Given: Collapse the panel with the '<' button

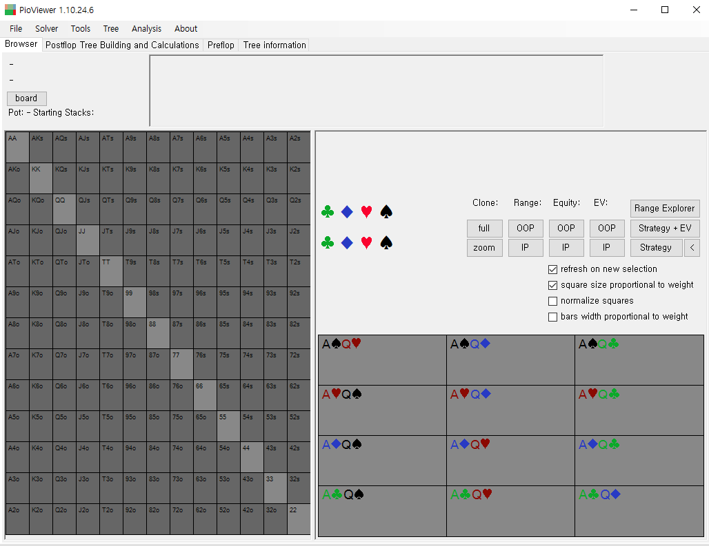Looking at the screenshot, I should pyautogui.click(x=692, y=248).
